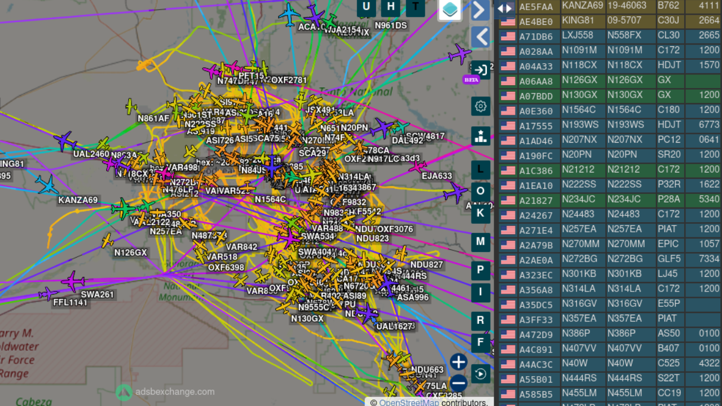Zoom in with the plus button
Screen dimensions: 722x406
(x=459, y=361)
